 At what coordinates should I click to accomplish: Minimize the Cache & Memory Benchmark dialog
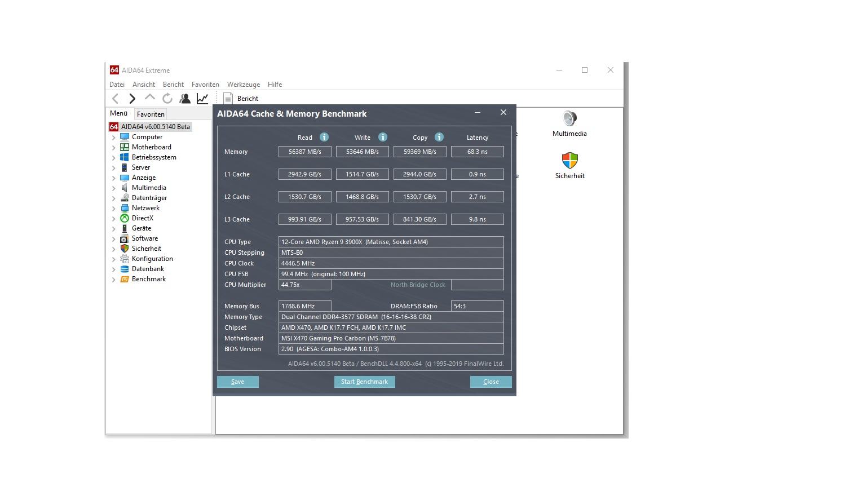pyautogui.click(x=478, y=113)
